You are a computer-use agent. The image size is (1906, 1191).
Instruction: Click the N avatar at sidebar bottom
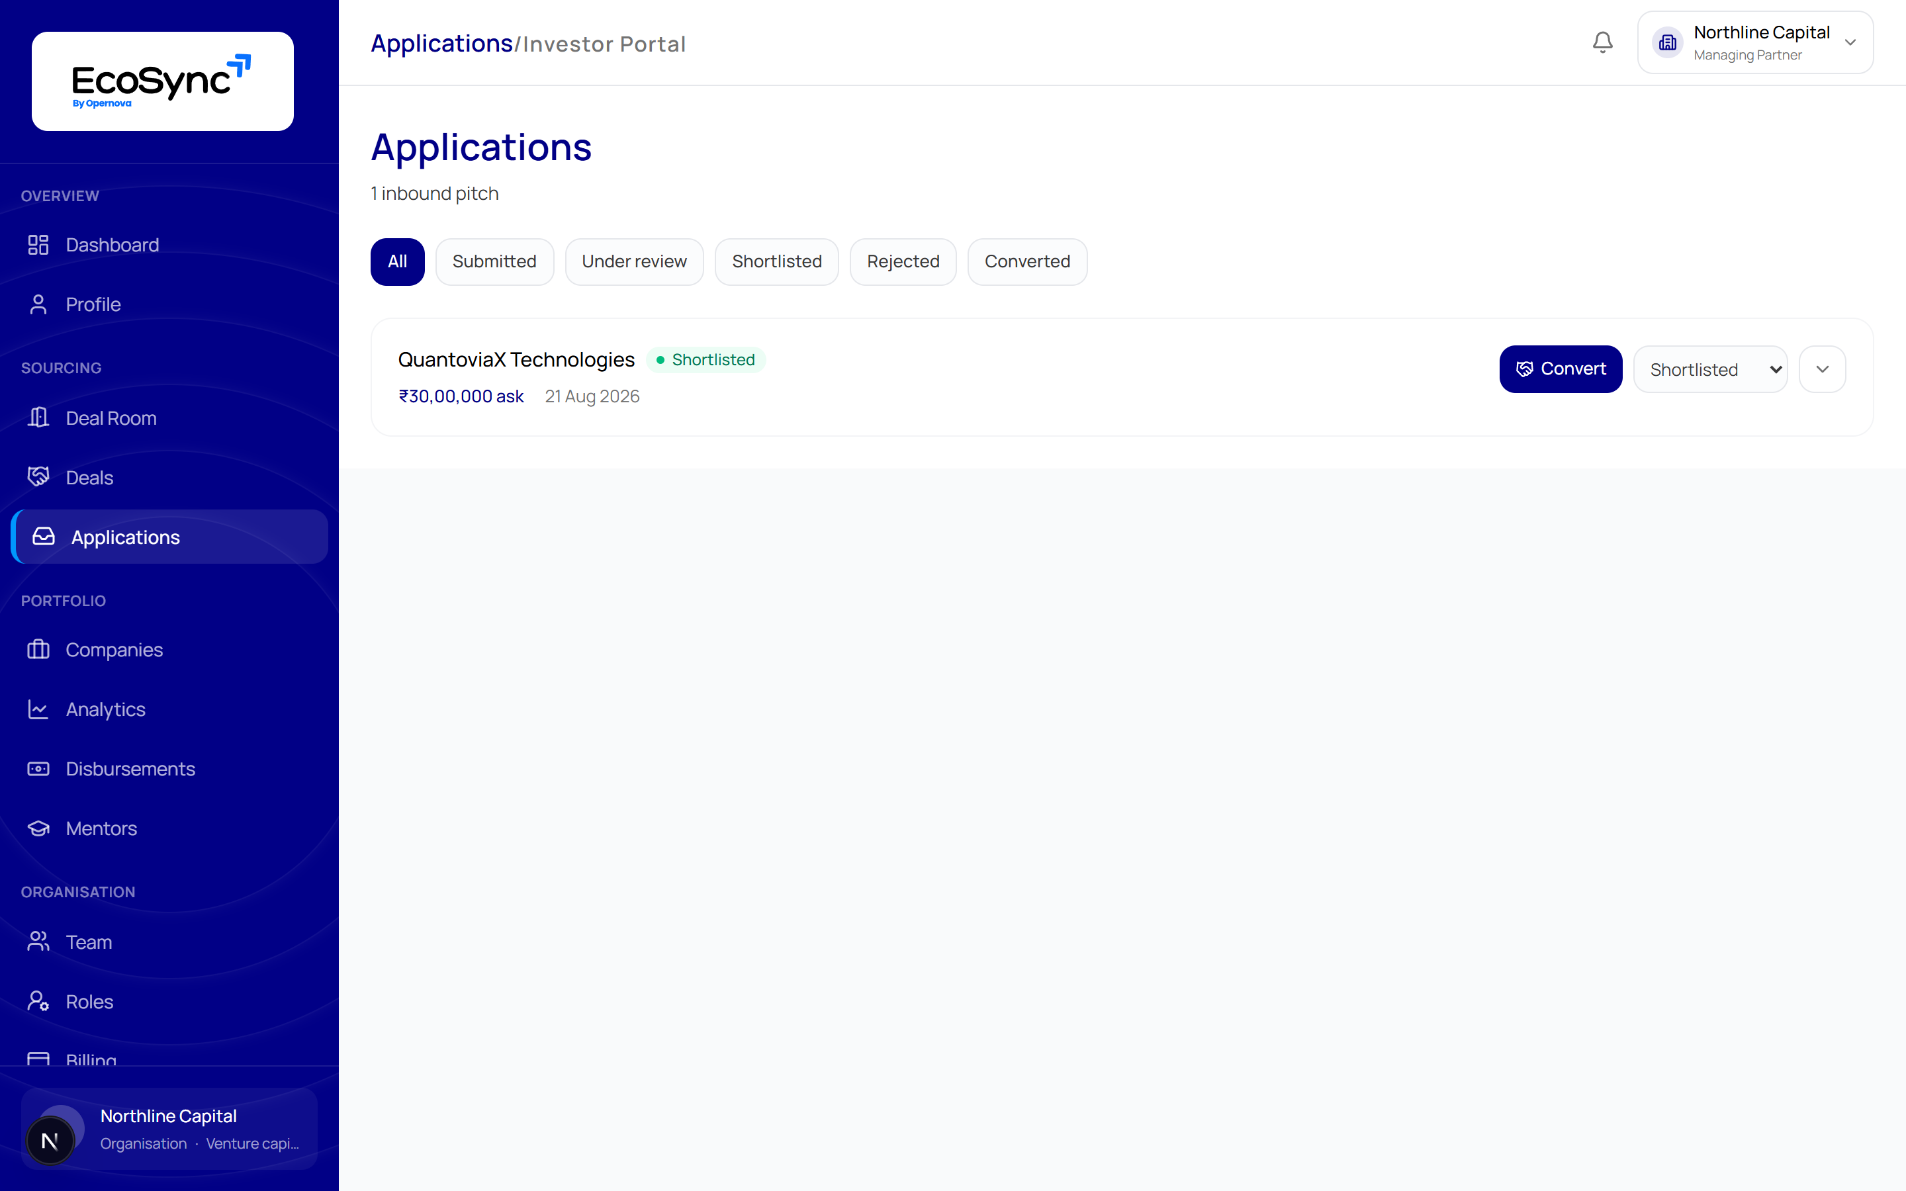tap(50, 1140)
